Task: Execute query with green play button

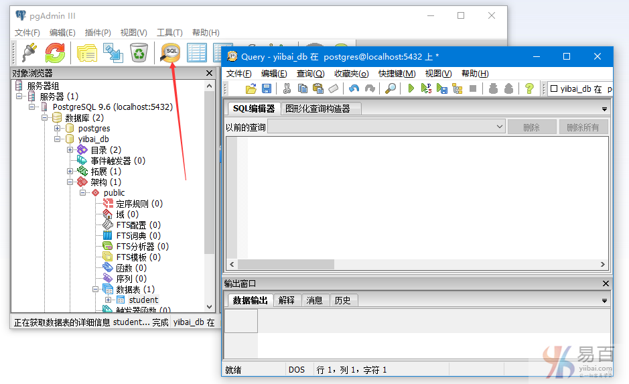Action: pyautogui.click(x=411, y=88)
